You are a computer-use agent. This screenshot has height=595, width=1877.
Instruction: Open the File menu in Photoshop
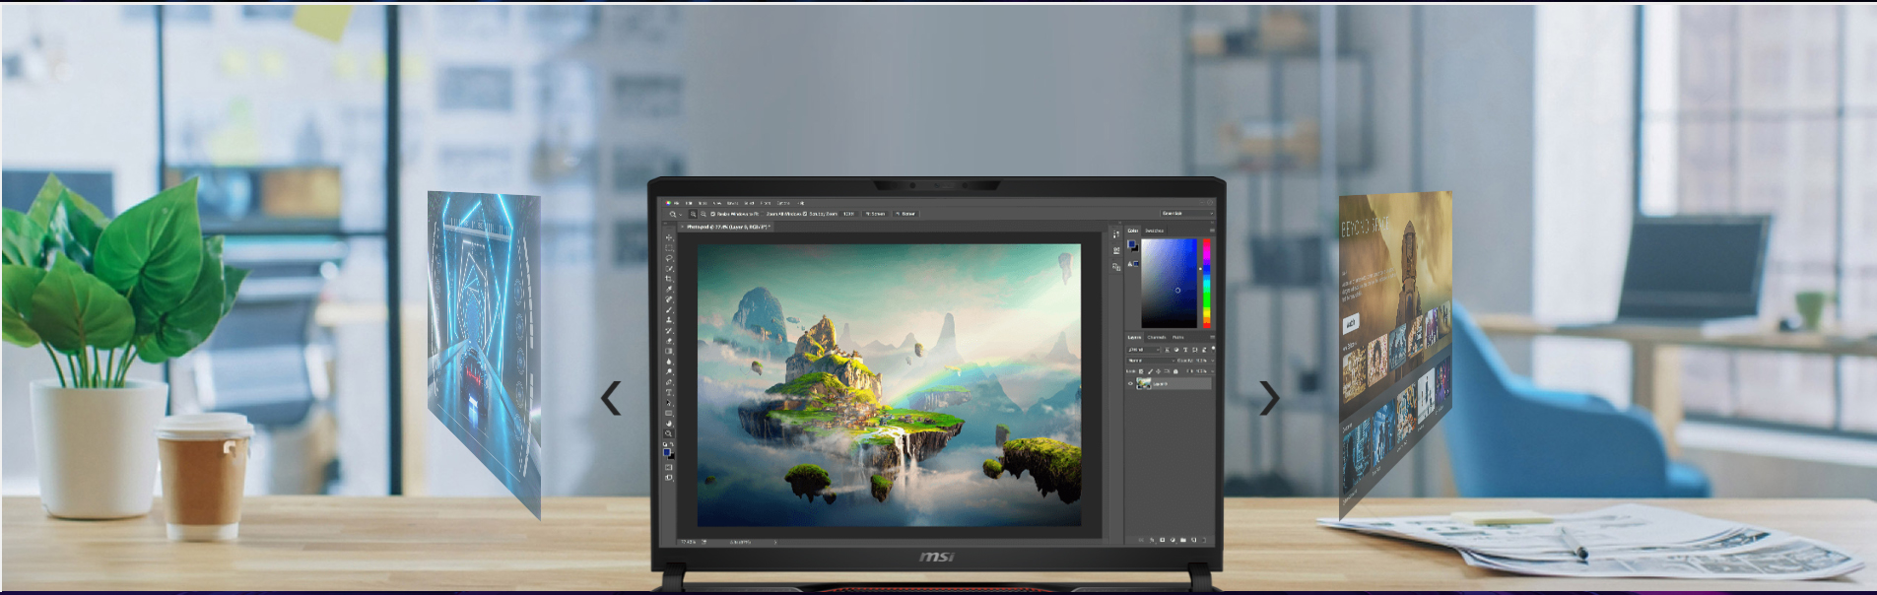pyautogui.click(x=677, y=203)
